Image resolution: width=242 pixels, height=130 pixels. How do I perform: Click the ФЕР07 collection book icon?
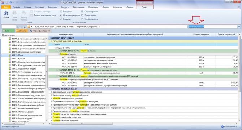(x=10, y=42)
